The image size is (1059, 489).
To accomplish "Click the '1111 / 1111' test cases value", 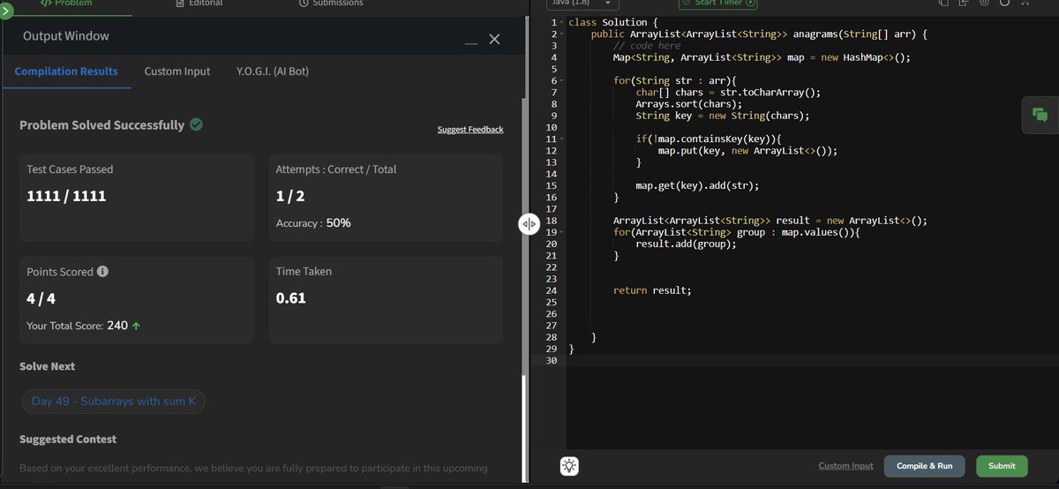I will point(66,196).
